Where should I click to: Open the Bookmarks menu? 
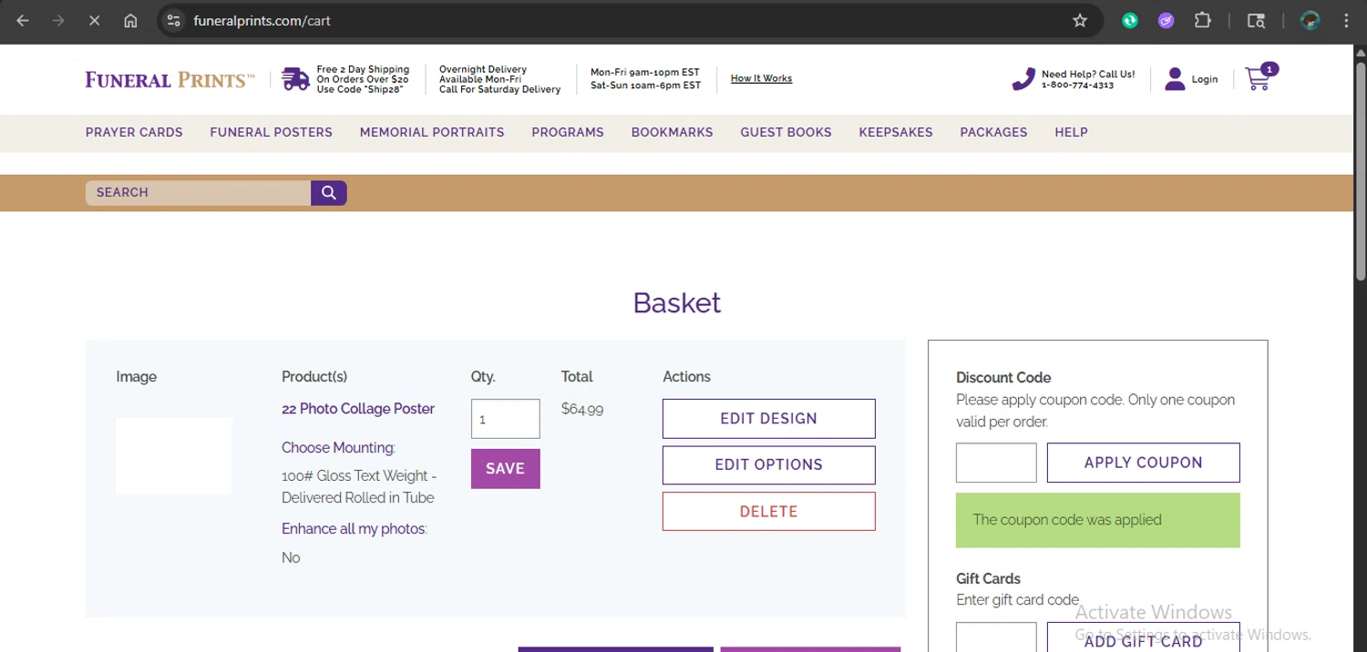673,132
